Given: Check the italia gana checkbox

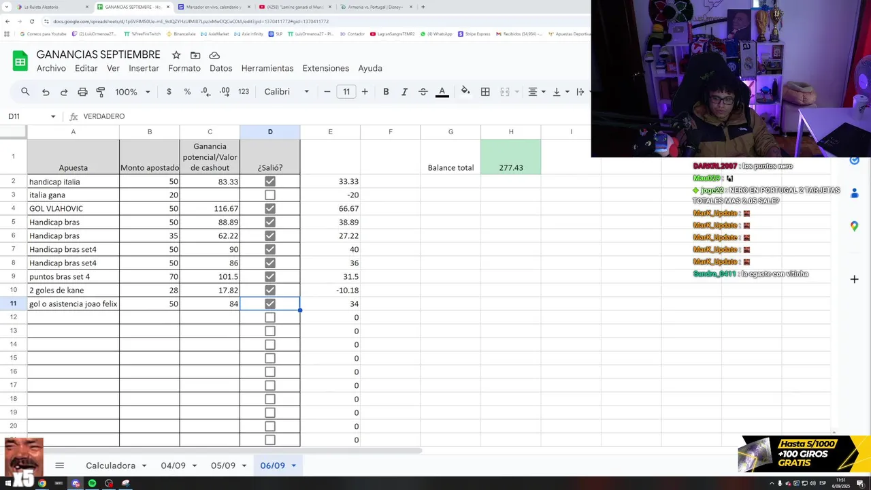Looking at the screenshot, I should point(270,195).
